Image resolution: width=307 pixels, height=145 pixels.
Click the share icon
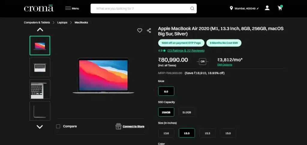click(149, 31)
